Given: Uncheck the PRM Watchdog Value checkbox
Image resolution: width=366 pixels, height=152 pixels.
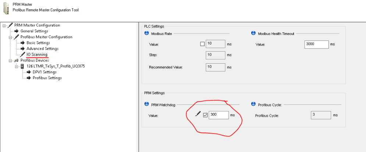Looking at the screenshot, I should pos(205,115).
